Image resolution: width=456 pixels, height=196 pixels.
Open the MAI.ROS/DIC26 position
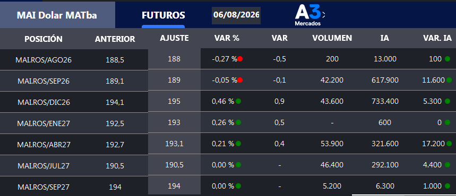coord(44,102)
